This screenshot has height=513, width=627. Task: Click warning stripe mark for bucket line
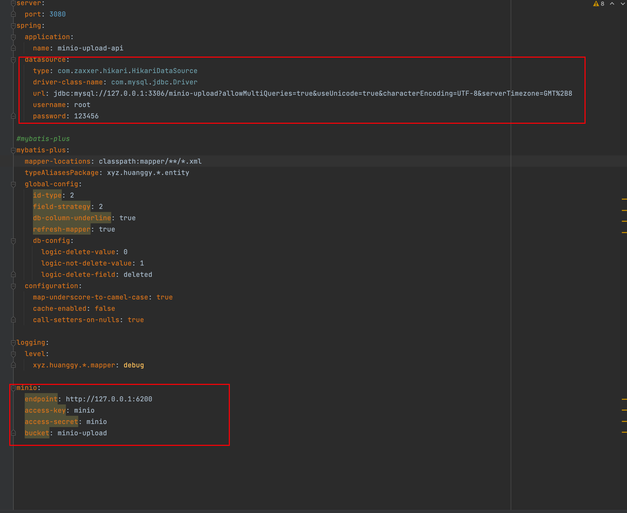tap(624, 432)
